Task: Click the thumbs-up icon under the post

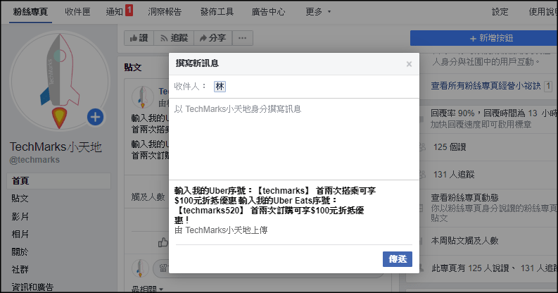Action: 163,242
